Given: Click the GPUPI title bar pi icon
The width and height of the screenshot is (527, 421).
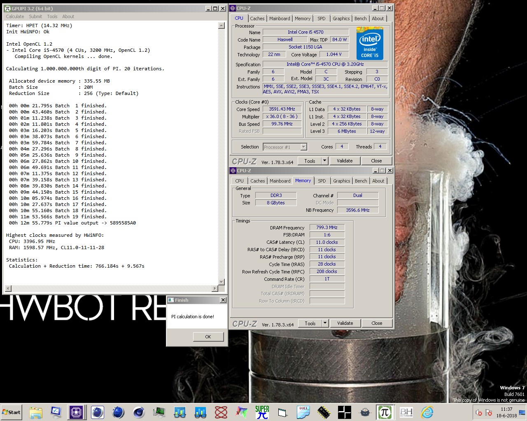Looking at the screenshot, I should coord(7,8).
